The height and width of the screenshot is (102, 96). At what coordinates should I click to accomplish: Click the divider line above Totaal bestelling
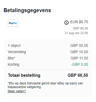click(x=48, y=70)
